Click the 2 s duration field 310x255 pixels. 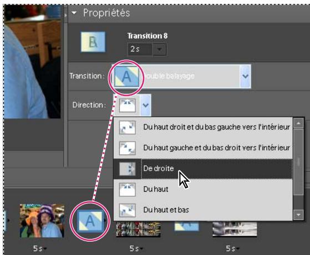pos(140,49)
